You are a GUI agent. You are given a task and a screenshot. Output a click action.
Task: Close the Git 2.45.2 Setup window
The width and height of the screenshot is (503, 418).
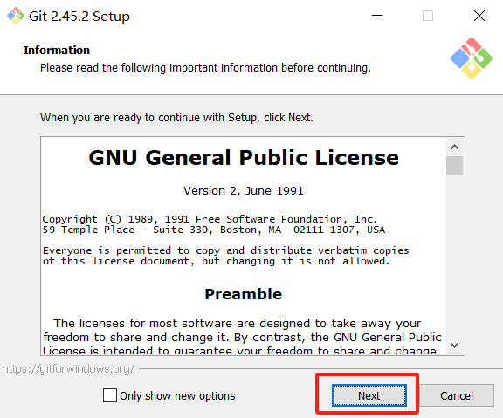[479, 16]
